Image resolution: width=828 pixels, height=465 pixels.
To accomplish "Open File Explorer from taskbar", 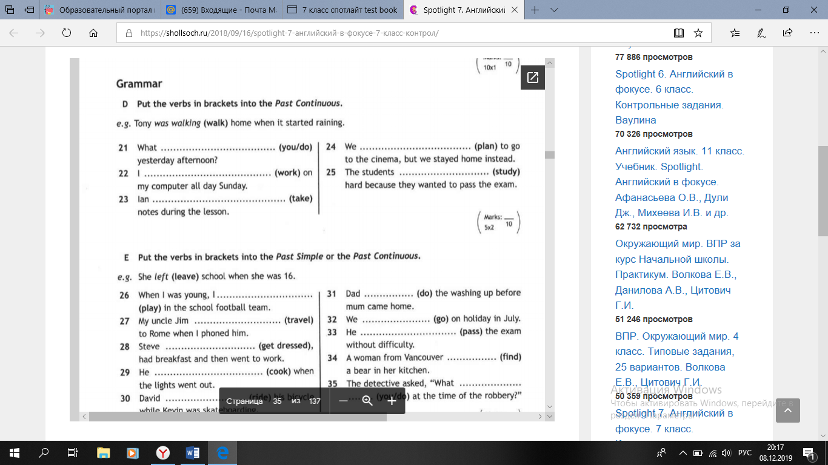I will click(x=104, y=452).
